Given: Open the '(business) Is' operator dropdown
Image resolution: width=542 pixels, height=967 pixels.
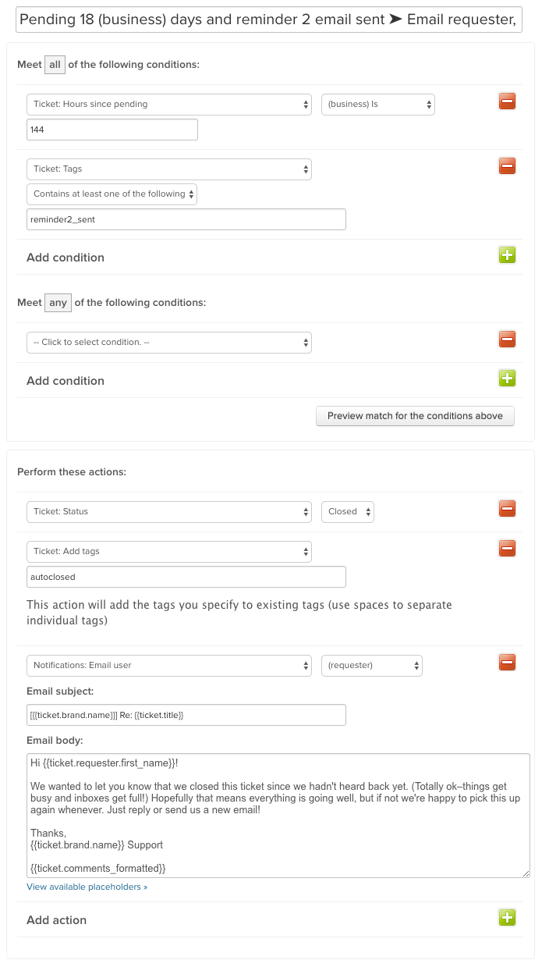Looking at the screenshot, I should [377, 105].
